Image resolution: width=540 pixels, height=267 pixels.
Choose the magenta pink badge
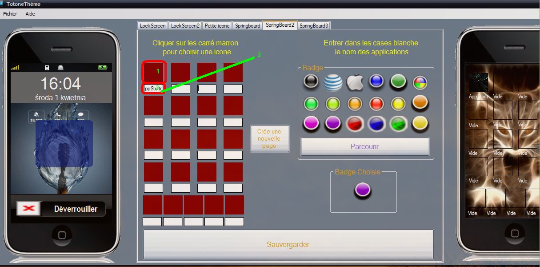click(x=311, y=123)
